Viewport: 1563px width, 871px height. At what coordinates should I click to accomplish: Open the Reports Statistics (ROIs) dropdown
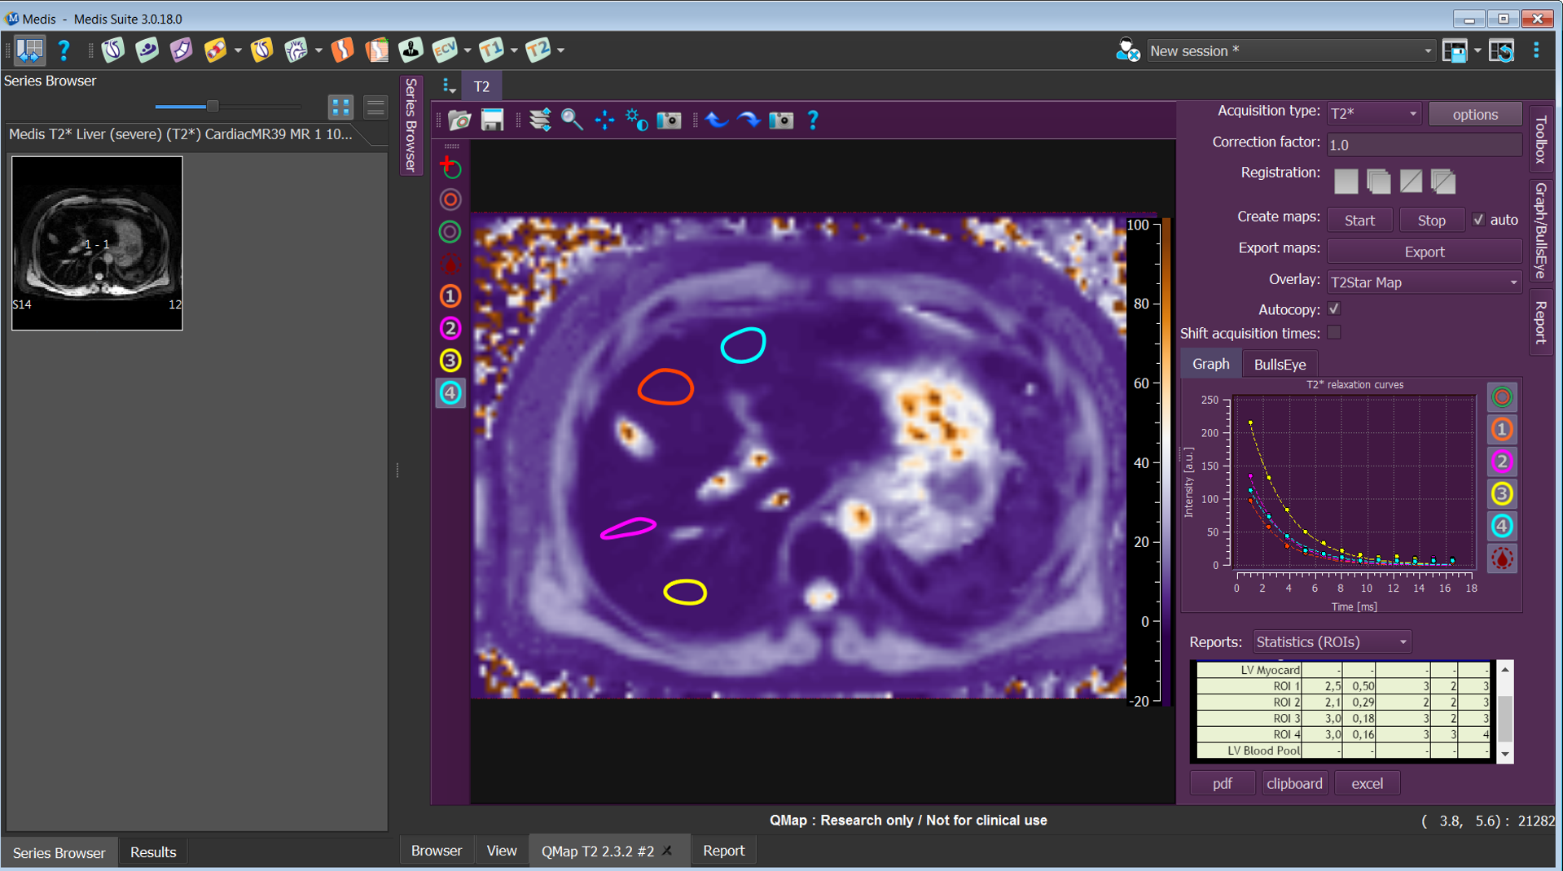[x=1331, y=642]
